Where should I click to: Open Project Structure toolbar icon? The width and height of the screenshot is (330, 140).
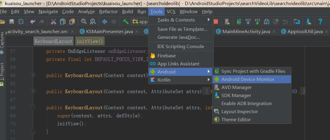tap(297, 21)
